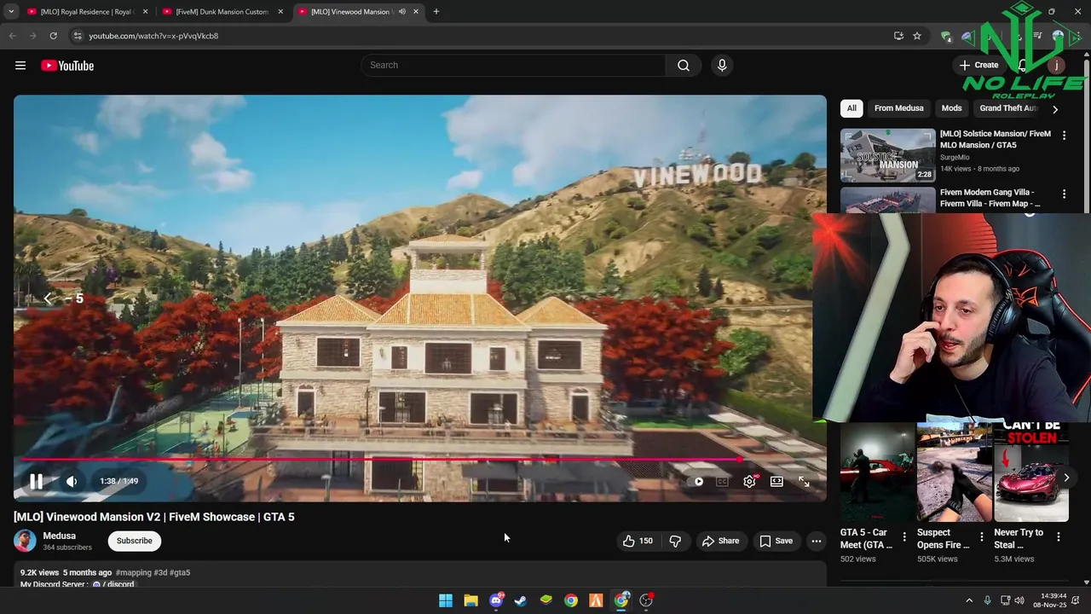Open Discord from the taskbar

tap(496, 600)
